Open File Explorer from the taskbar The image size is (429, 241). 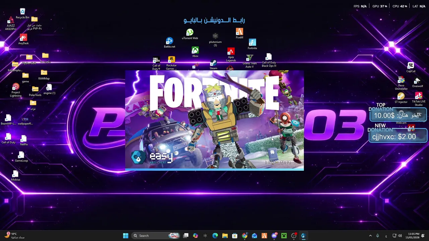(225, 236)
